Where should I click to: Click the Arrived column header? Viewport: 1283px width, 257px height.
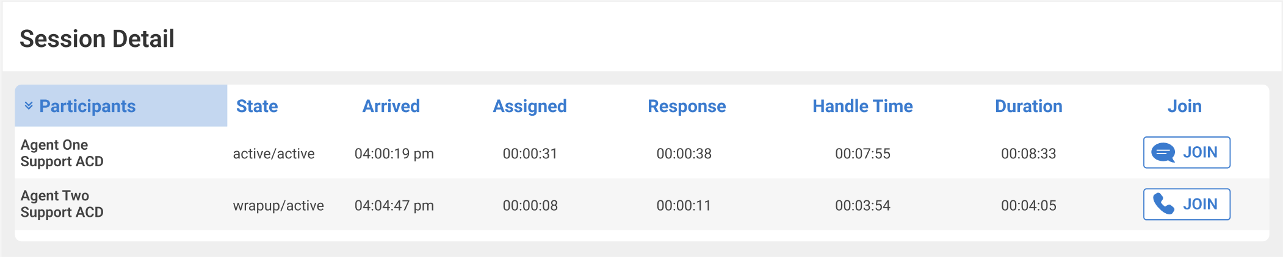click(391, 106)
